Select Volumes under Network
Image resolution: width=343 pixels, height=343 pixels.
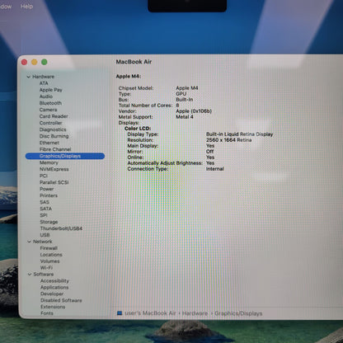49,261
